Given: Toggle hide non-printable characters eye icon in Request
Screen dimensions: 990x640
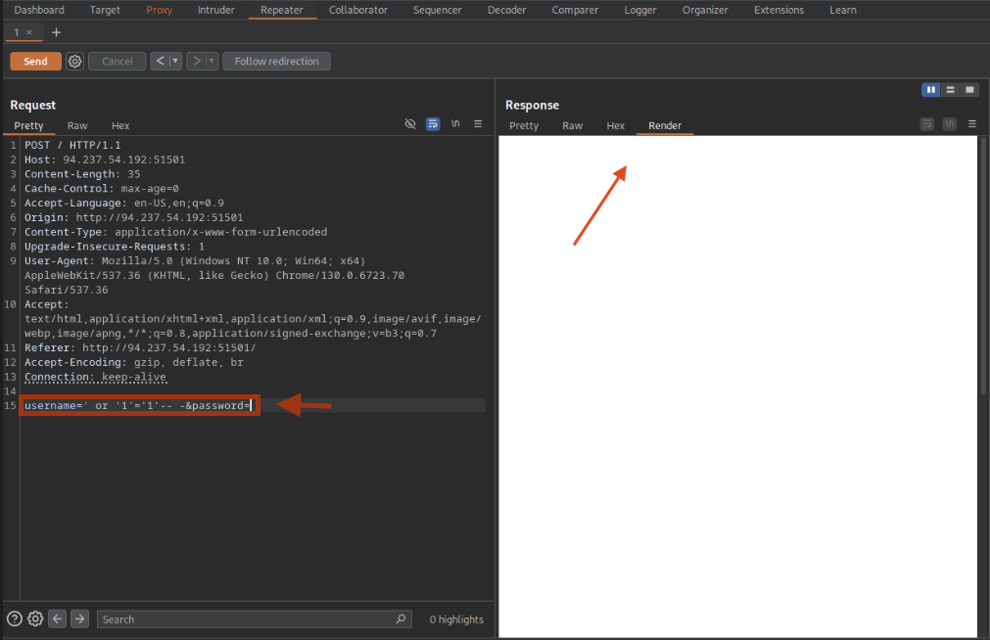Looking at the screenshot, I should click(x=409, y=123).
